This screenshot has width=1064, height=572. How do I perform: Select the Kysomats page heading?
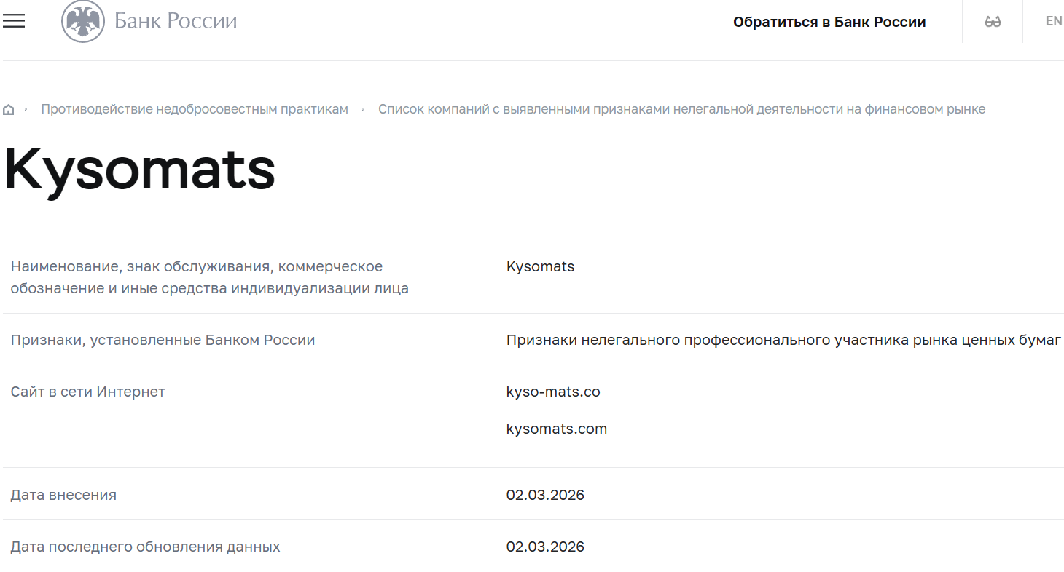pos(140,171)
